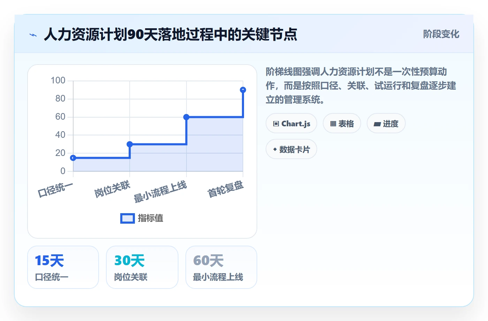Click the chart title 人力资源计划90天落地过程中的关键节点
This screenshot has height=321, width=488.
click(x=170, y=35)
